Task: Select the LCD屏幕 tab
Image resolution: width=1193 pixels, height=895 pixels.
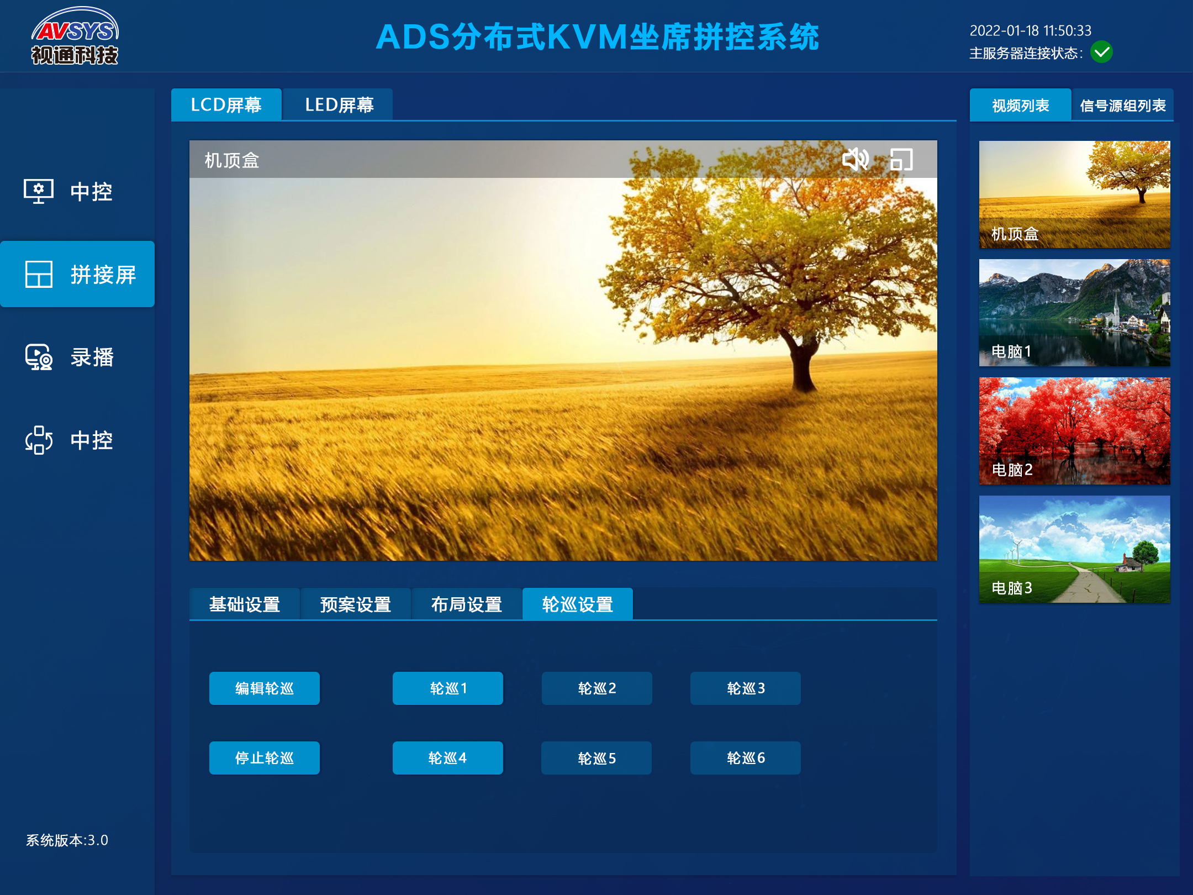Action: click(x=226, y=104)
